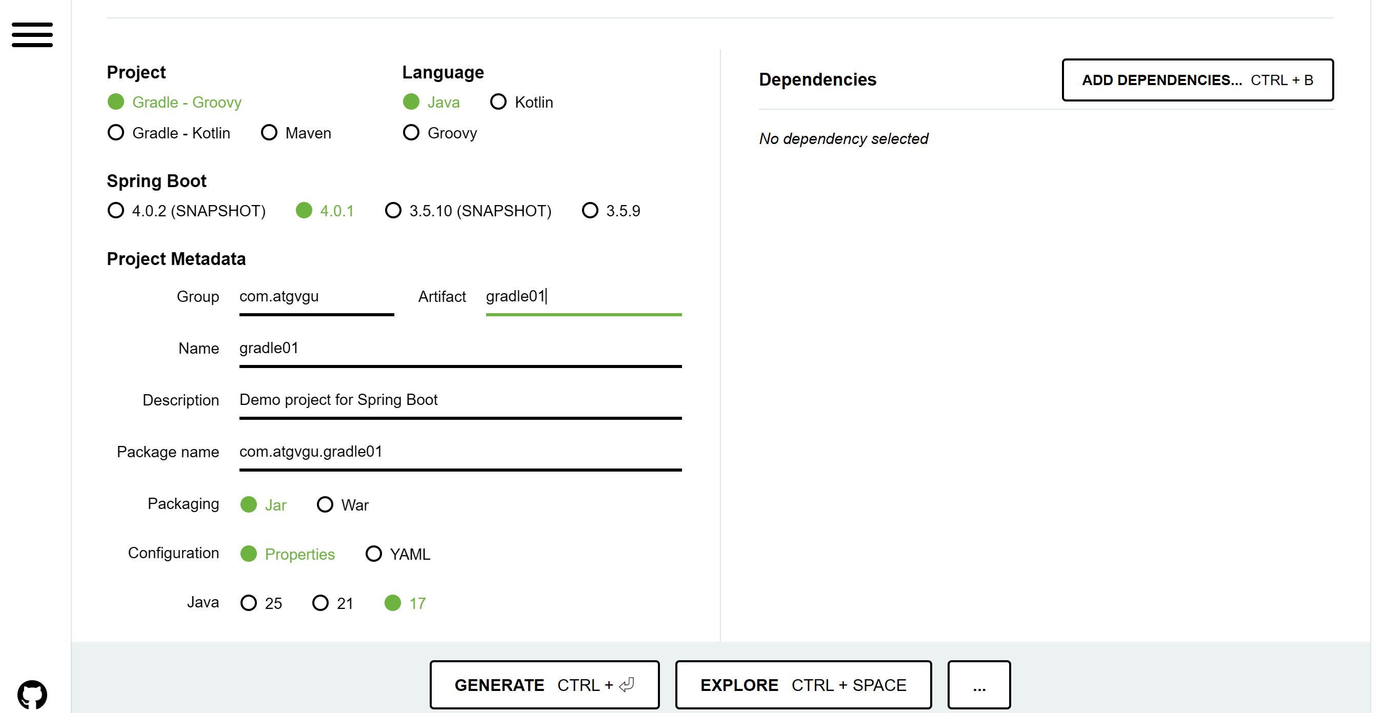Select Spring Boot 3.5.10 (SNAPSHOT)
This screenshot has width=1385, height=713.
393,211
